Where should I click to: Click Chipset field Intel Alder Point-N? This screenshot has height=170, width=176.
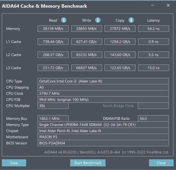click(103, 131)
